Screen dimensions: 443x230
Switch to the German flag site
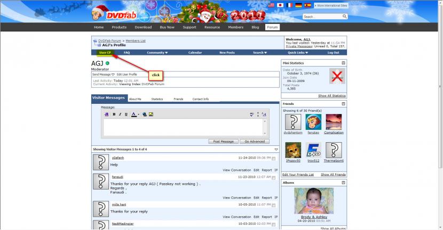tap(298, 5)
